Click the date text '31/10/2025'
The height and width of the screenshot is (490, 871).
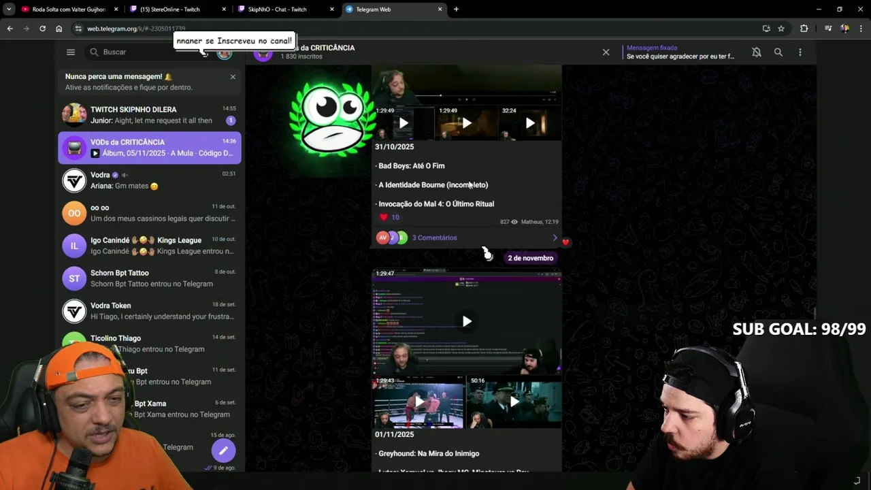coord(394,147)
